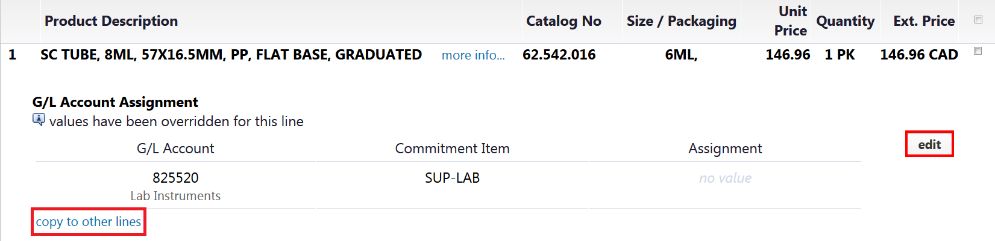Click the 'no value' Assignment field

click(x=725, y=178)
